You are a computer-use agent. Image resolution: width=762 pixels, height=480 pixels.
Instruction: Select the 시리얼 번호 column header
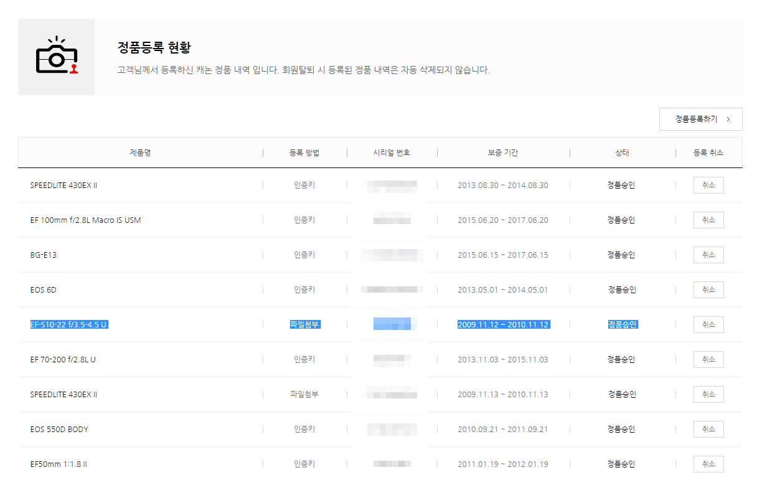click(x=392, y=153)
